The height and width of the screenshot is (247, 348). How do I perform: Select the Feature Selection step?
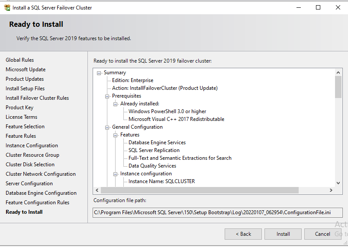tap(25, 127)
